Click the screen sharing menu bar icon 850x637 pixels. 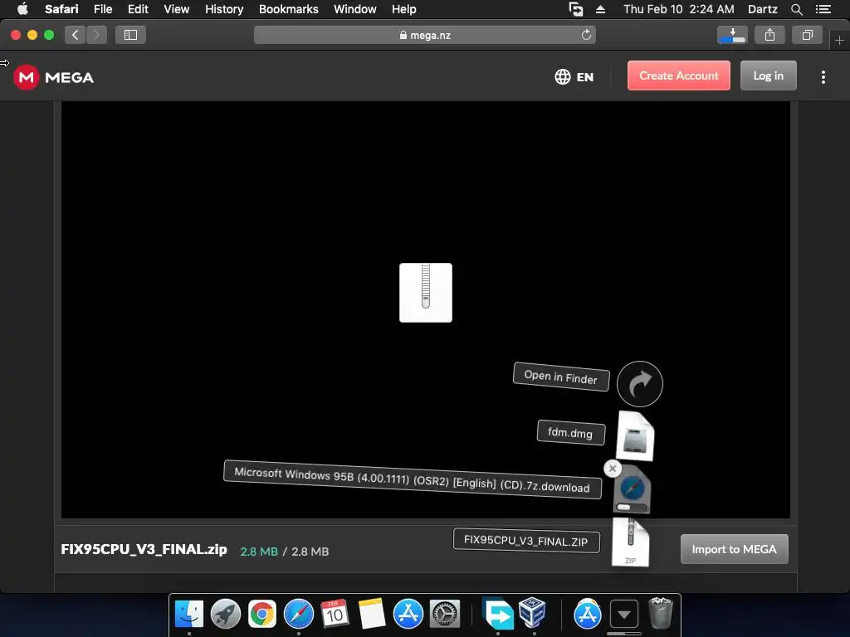[576, 9]
